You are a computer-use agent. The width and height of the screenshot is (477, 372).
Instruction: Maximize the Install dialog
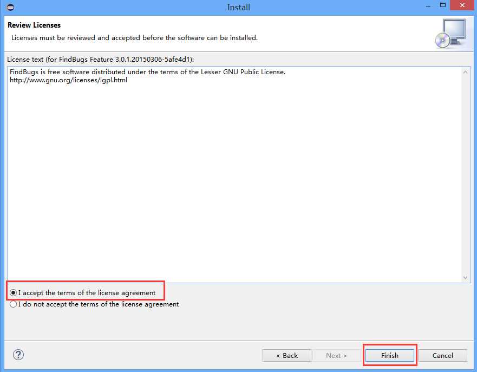tap(443, 5)
